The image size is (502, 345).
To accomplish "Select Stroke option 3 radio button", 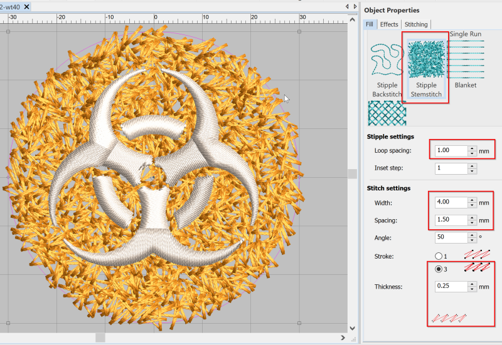I will click(439, 269).
